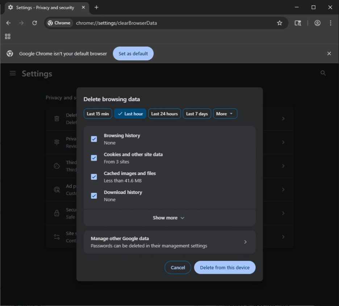Screen dimensions: 339x306
Task: Cancel the delete browsing data dialog
Action: pyautogui.click(x=178, y=268)
